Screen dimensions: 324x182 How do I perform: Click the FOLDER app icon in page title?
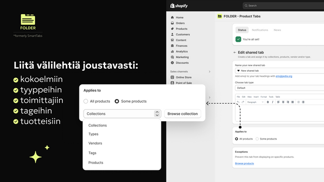pos(220,16)
